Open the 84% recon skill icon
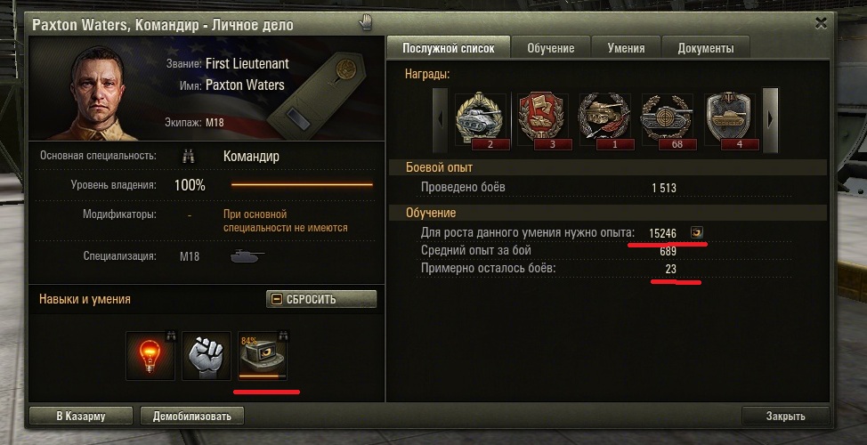 tap(263, 356)
